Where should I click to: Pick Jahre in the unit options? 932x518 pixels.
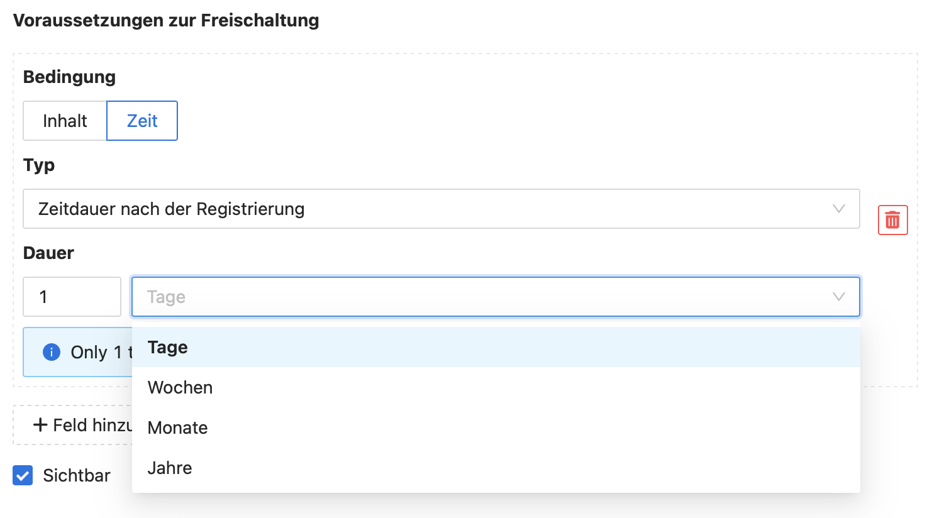tap(170, 468)
